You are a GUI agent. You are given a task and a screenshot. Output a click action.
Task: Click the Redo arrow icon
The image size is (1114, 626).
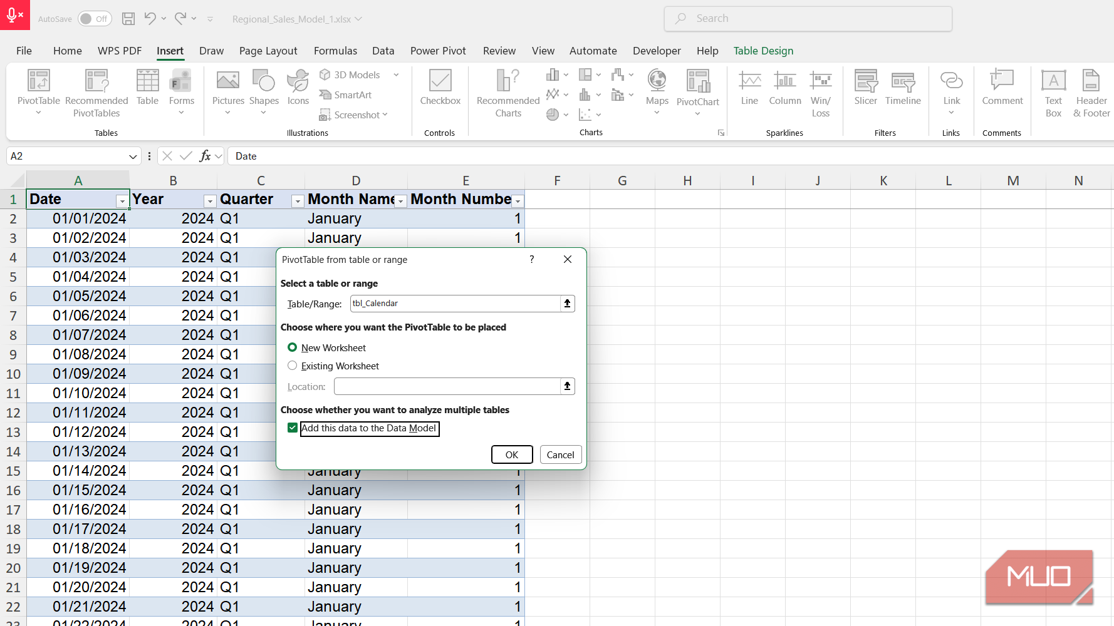(x=180, y=19)
